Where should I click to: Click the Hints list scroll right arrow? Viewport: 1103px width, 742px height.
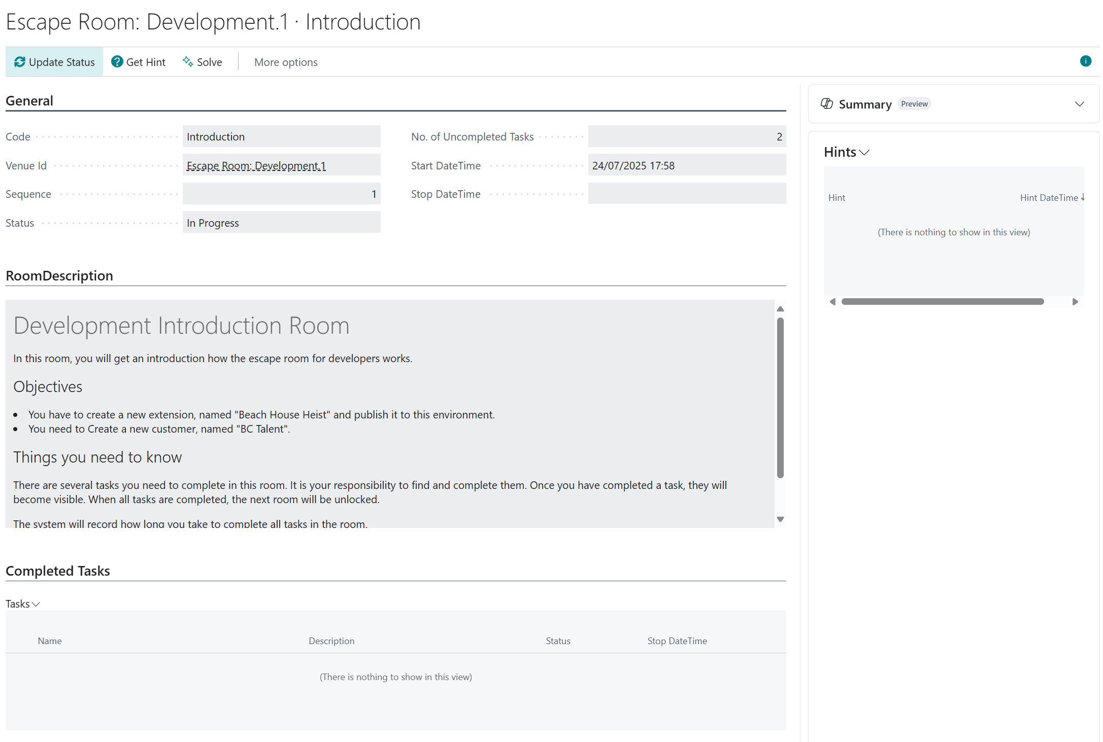click(1075, 302)
